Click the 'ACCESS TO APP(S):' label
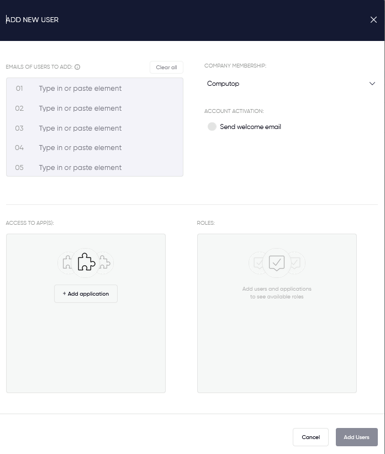 (x=30, y=223)
